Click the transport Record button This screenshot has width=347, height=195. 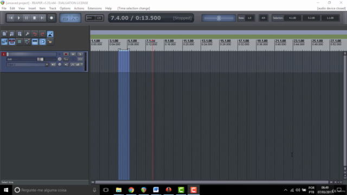pos(52,18)
